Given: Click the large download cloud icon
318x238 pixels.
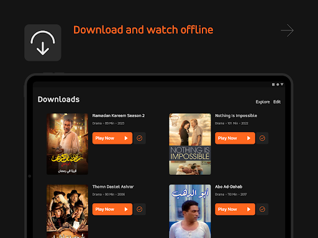Looking at the screenshot, I should pyautogui.click(x=43, y=43).
